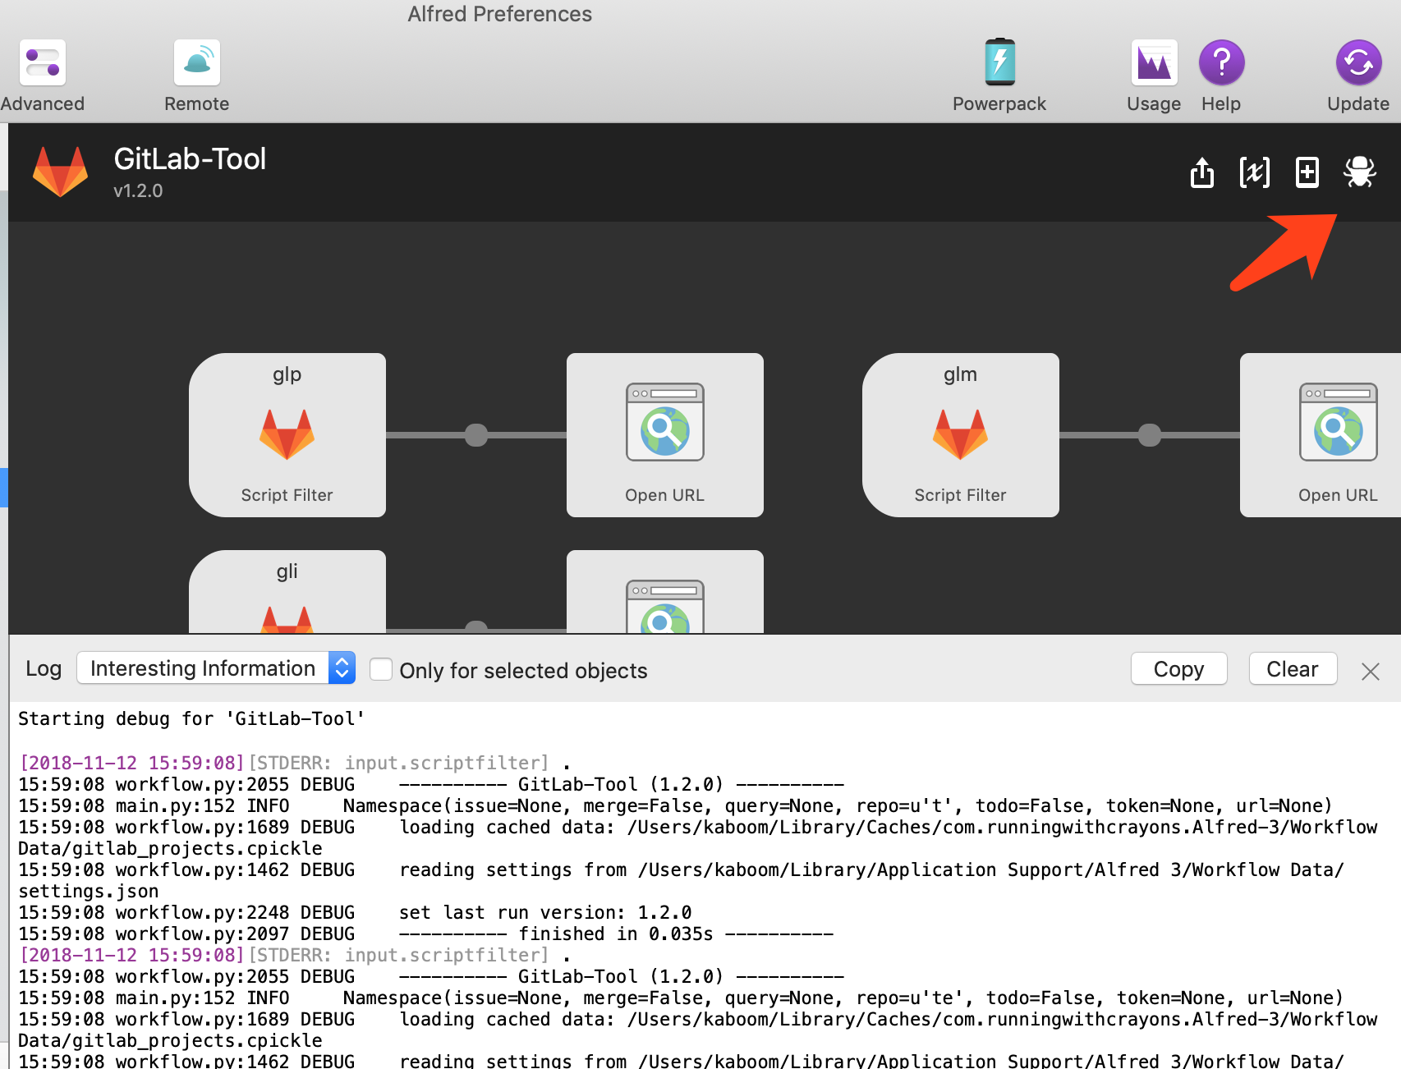Open the Advanced preferences tab
The image size is (1401, 1069).
(43, 62)
